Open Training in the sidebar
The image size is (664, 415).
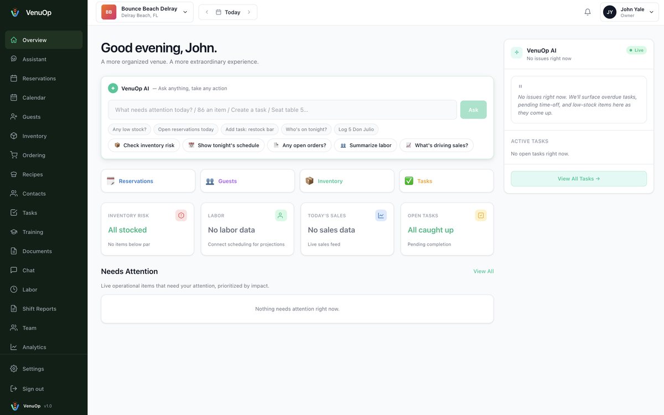pyautogui.click(x=44, y=232)
